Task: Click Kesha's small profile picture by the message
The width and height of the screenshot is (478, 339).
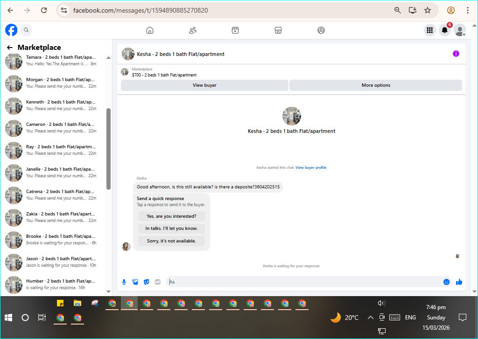Action: pyautogui.click(x=126, y=247)
